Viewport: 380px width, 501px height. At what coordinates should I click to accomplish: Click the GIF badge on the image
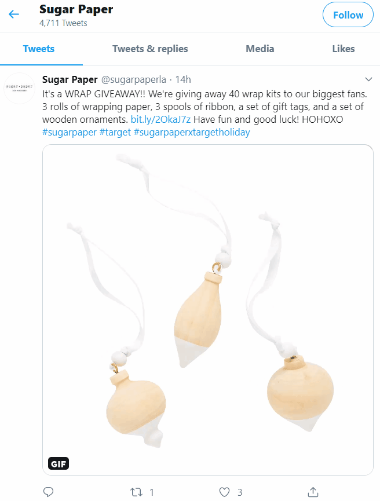click(x=59, y=463)
